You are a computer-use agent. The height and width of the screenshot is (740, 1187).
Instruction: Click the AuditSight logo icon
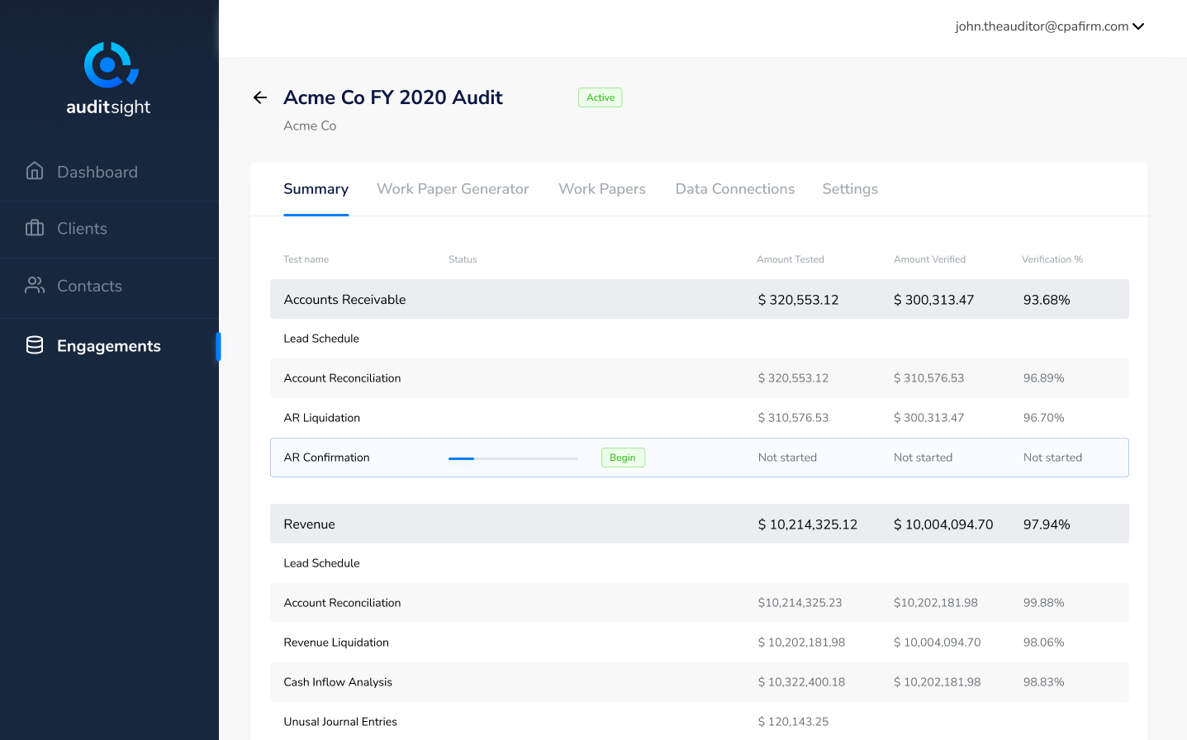[110, 65]
